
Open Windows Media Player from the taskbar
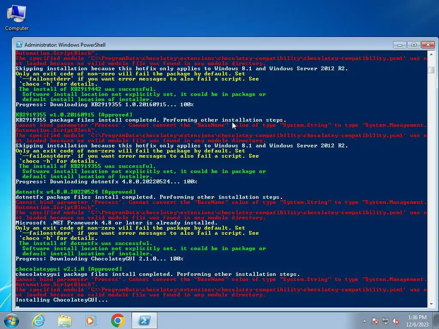[x=91, y=320]
